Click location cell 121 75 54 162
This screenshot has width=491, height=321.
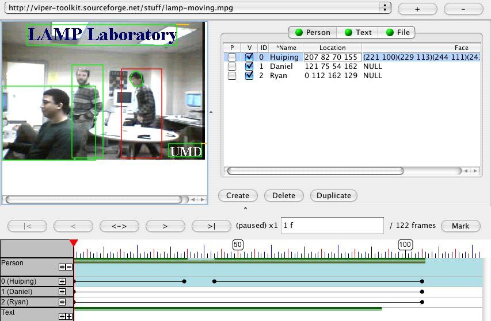(333, 66)
